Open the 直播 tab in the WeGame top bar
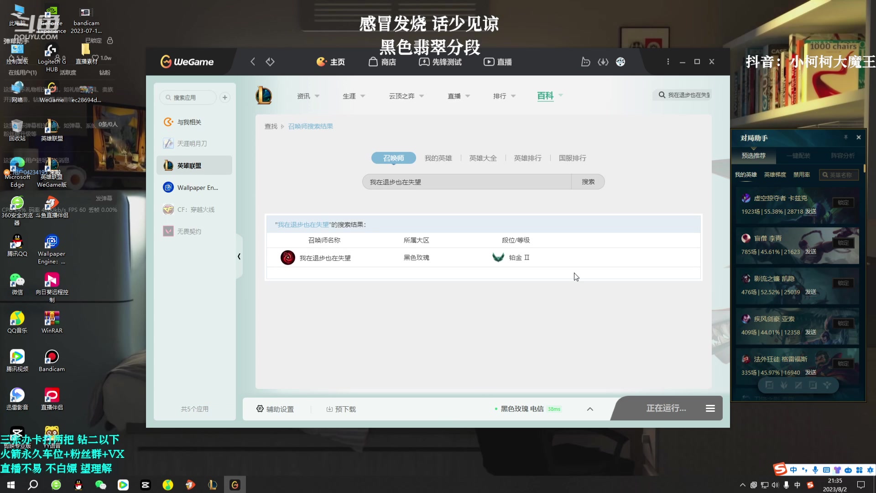This screenshot has height=493, width=876. point(498,62)
